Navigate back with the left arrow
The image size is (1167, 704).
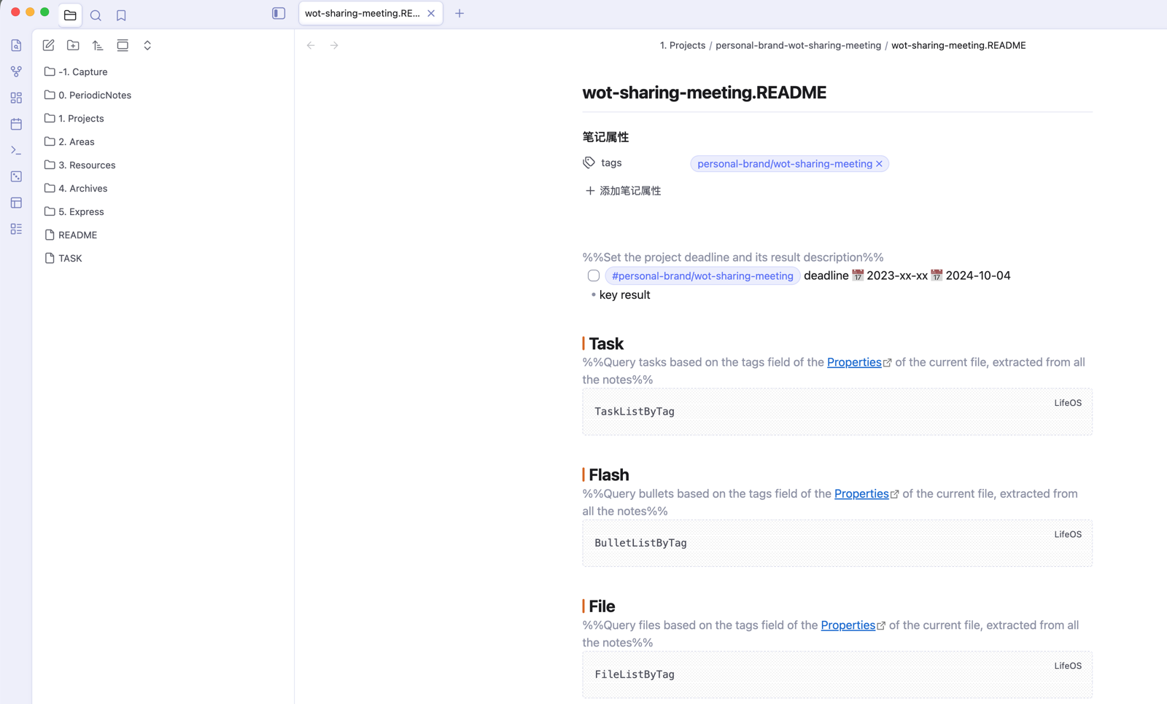311,45
